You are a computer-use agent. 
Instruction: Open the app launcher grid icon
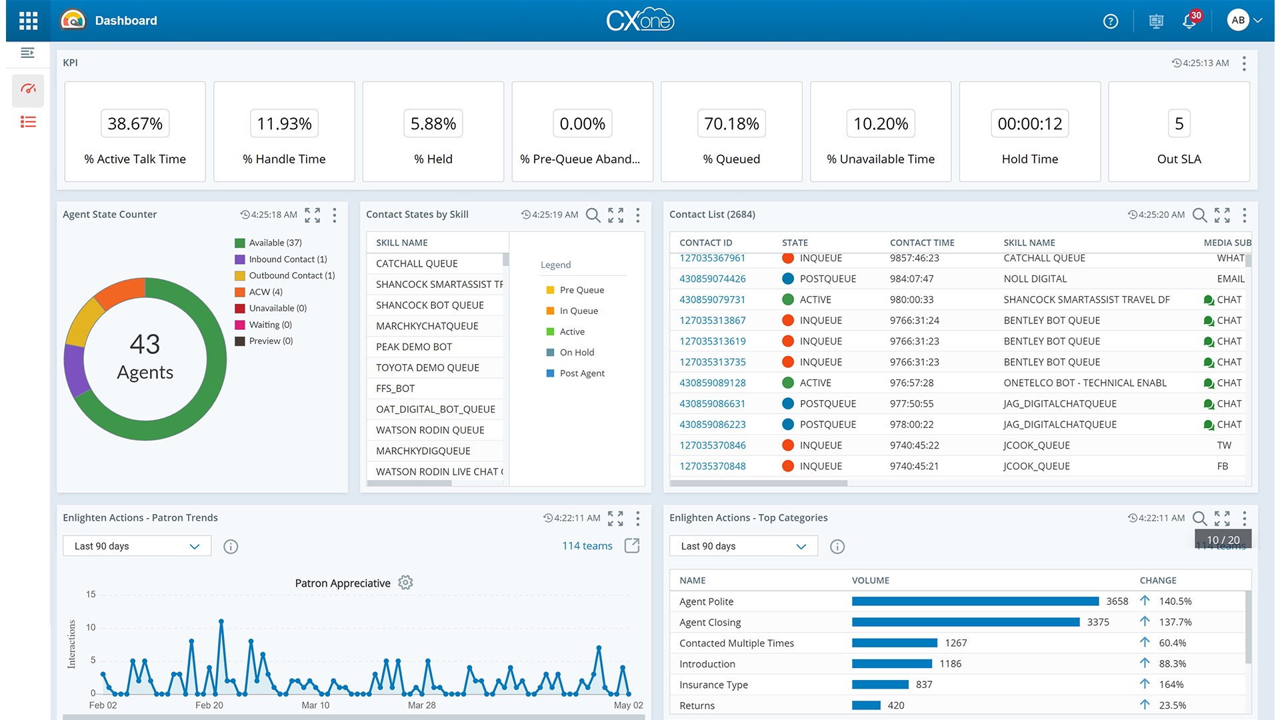pyautogui.click(x=28, y=21)
